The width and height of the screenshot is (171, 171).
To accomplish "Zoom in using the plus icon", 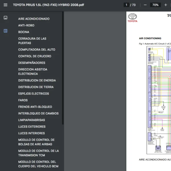I will [x=166, y=5].
